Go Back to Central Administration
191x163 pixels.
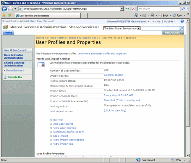coord(14,56)
